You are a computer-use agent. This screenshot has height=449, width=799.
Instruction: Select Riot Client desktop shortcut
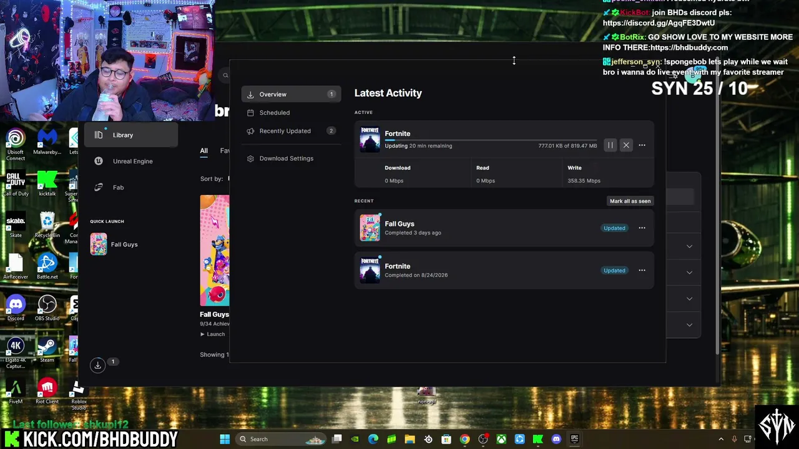coord(47,392)
